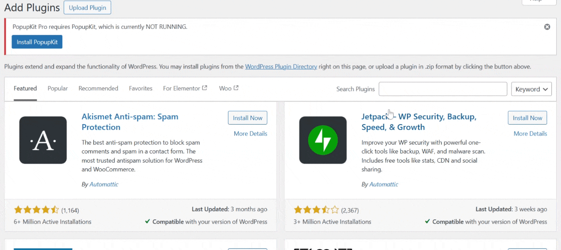Screen dimensions: 561x250
Task: Open Automattic author link under Akismet
Action: click(x=104, y=184)
